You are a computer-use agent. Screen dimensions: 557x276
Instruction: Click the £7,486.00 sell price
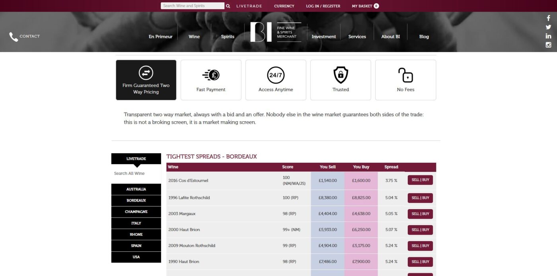pos(328,261)
